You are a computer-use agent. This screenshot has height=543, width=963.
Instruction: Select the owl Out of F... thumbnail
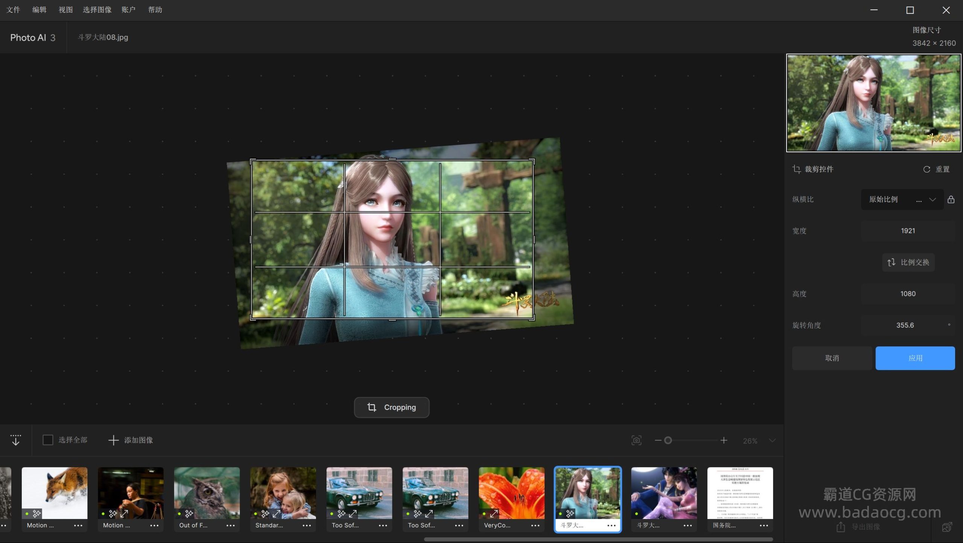pyautogui.click(x=207, y=493)
